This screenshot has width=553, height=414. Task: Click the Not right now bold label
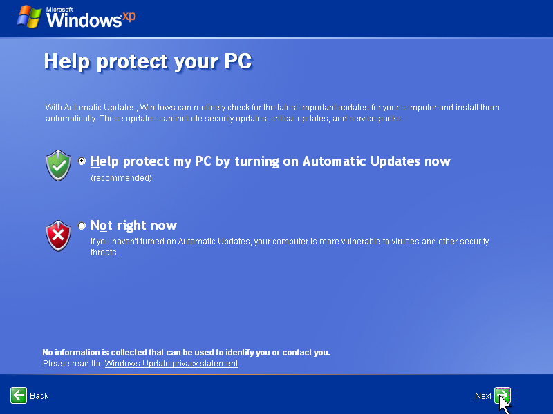pyautogui.click(x=133, y=225)
